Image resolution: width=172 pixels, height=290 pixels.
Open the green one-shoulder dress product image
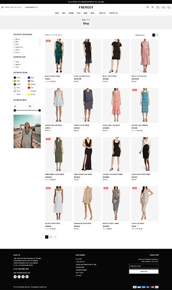(x=58, y=57)
